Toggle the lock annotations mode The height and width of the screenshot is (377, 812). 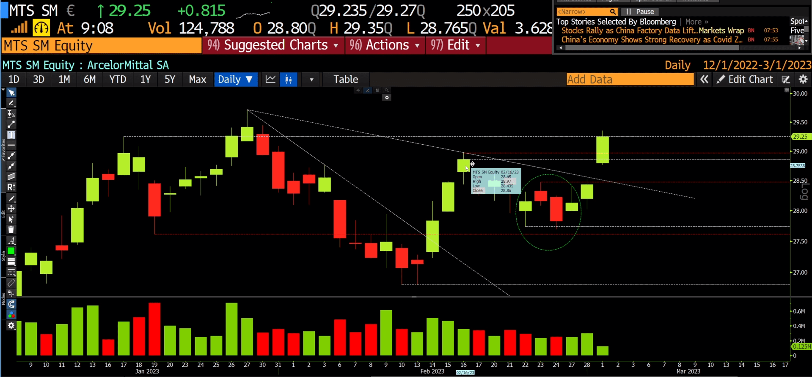(x=11, y=294)
